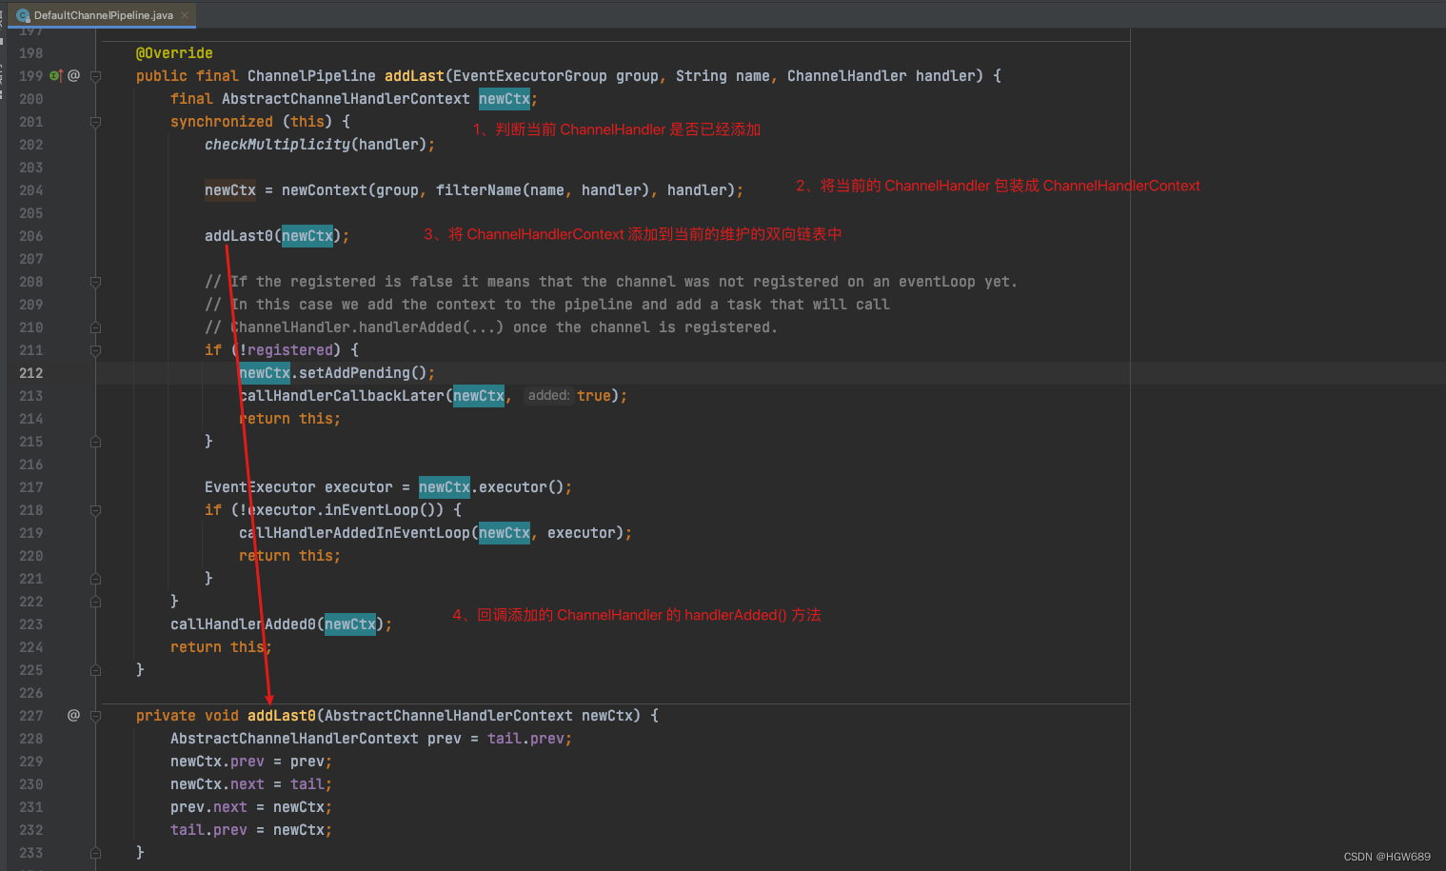1446x871 pixels.
Task: Fold the comment block starting line 208
Action: click(95, 282)
